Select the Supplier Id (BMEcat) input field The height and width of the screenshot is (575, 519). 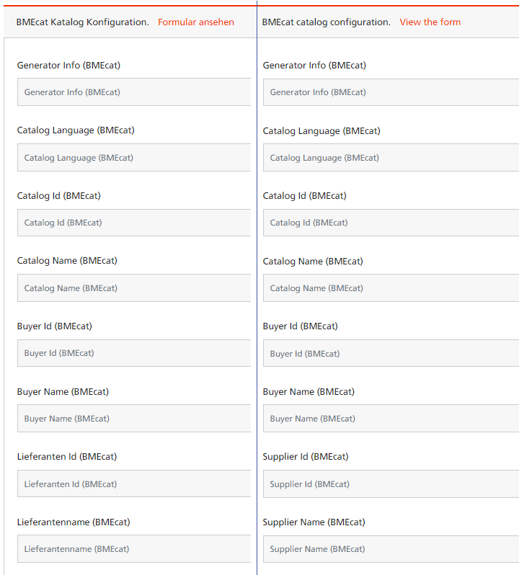pyautogui.click(x=390, y=484)
